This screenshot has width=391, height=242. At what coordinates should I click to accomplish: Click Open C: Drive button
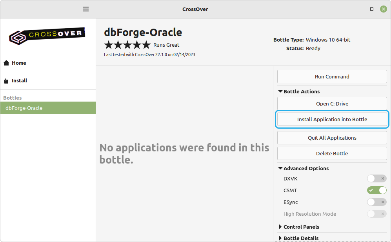332,104
